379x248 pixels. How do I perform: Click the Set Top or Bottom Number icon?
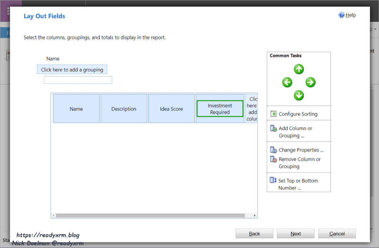[273, 181]
